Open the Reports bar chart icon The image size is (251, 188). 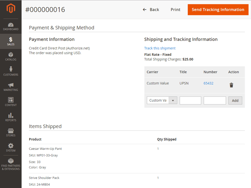coord(10,117)
